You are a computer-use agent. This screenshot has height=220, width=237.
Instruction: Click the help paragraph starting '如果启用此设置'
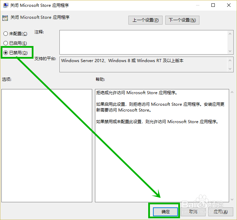160,107
